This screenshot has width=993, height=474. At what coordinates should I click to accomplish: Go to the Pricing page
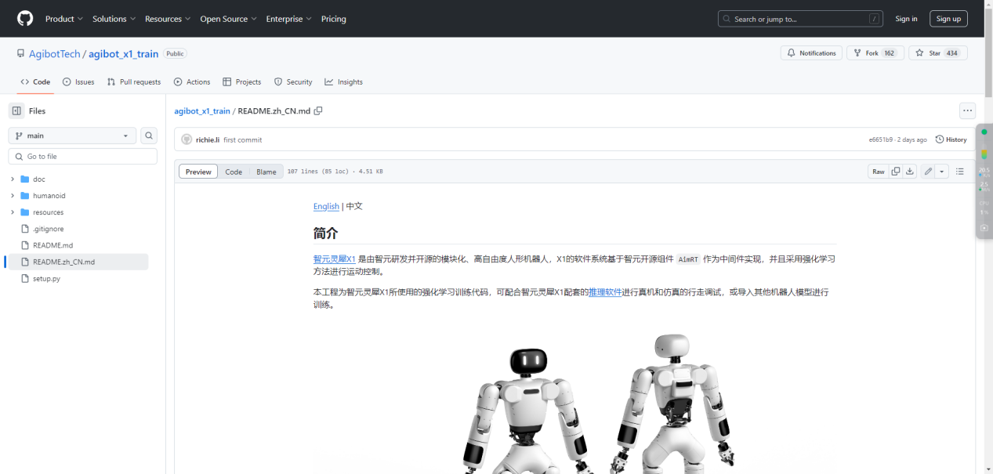click(333, 19)
